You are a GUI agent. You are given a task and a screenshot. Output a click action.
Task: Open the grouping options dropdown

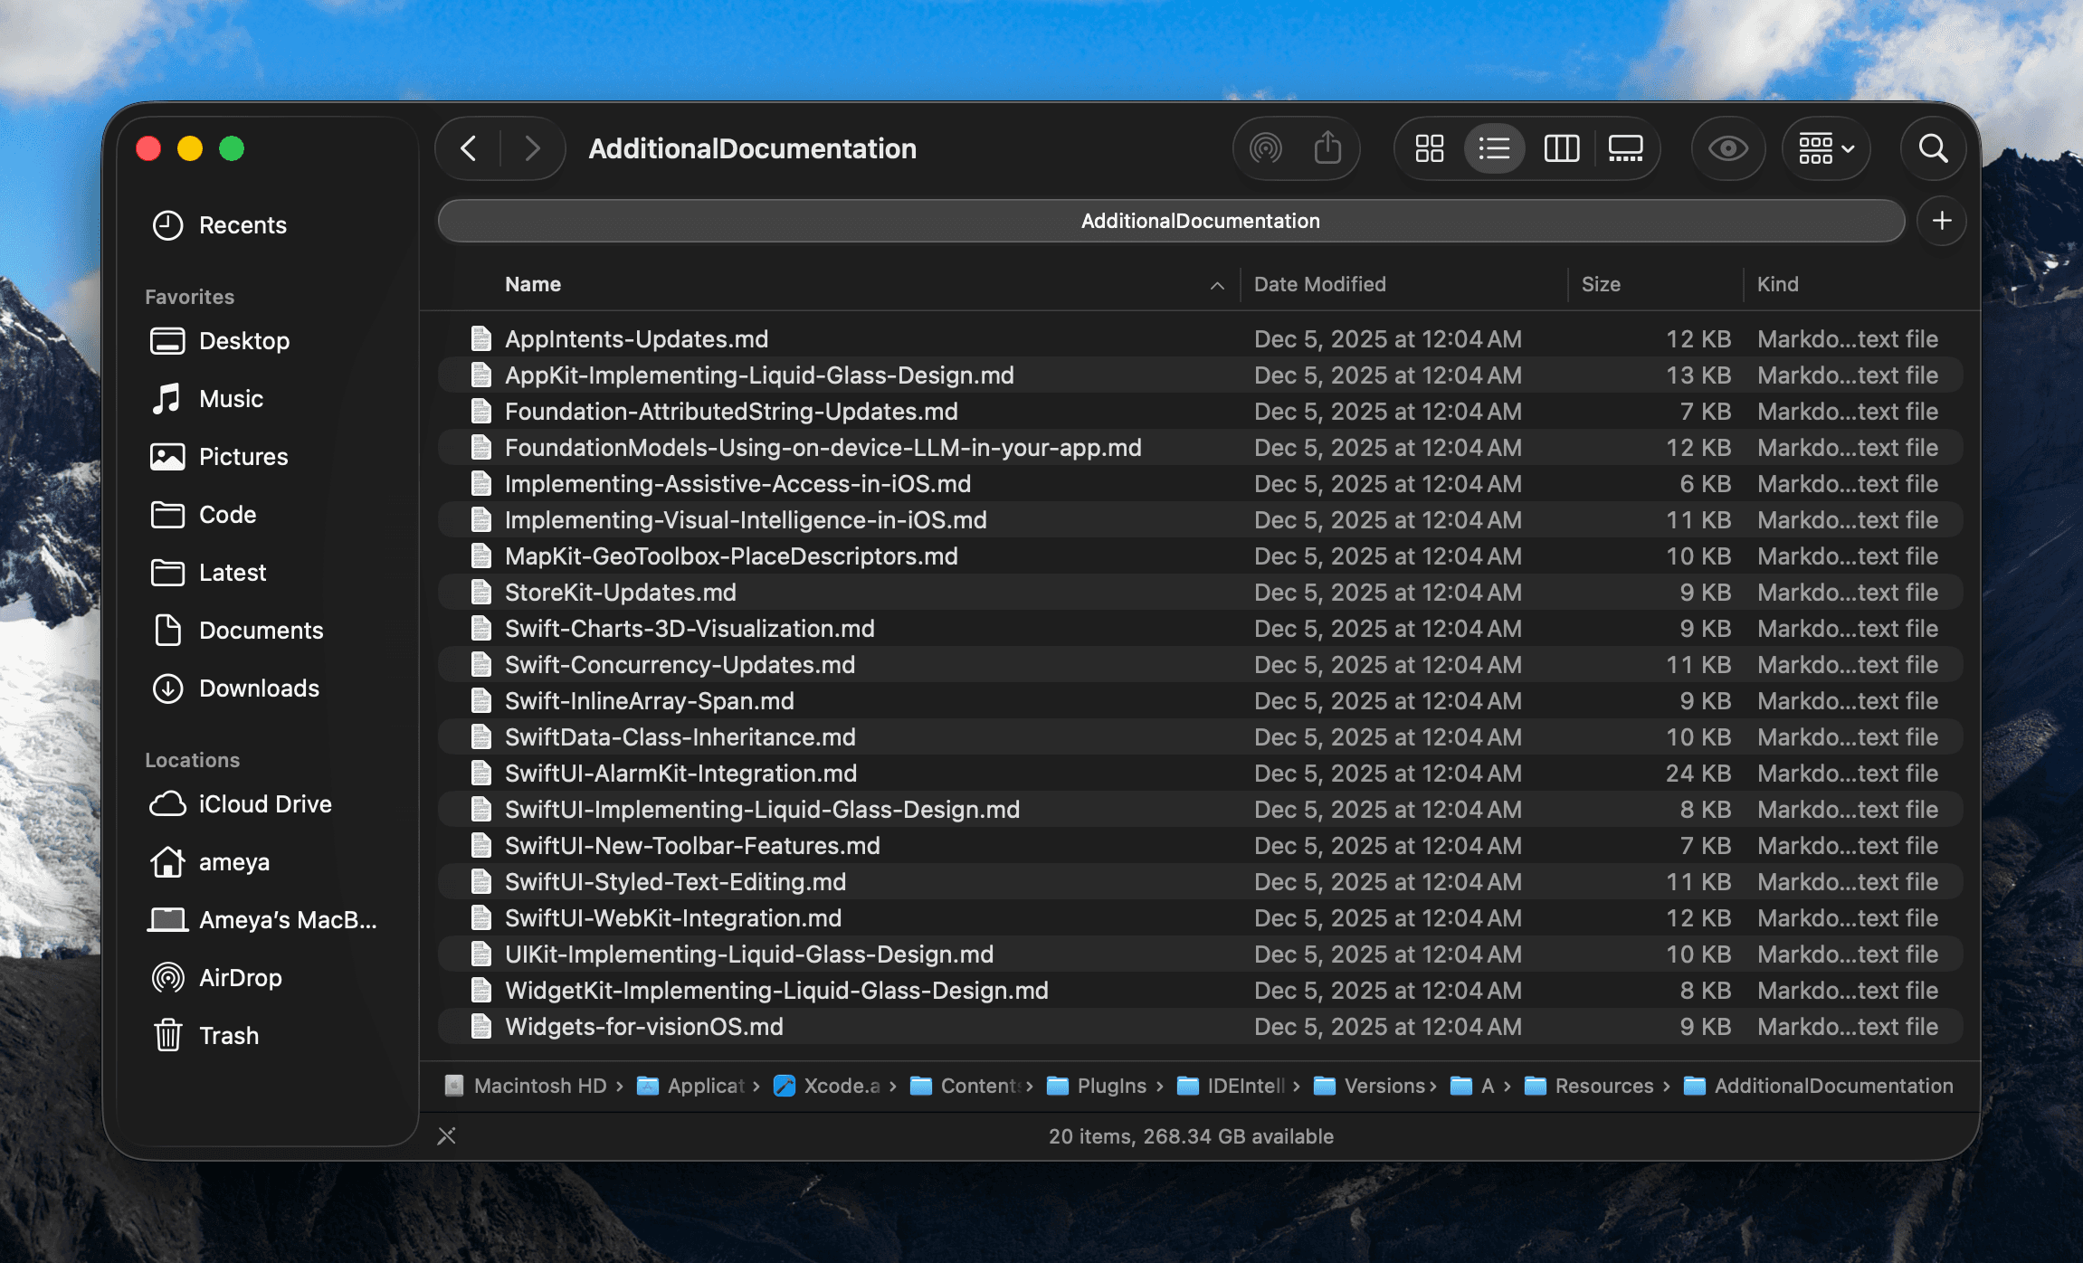coord(1825,147)
